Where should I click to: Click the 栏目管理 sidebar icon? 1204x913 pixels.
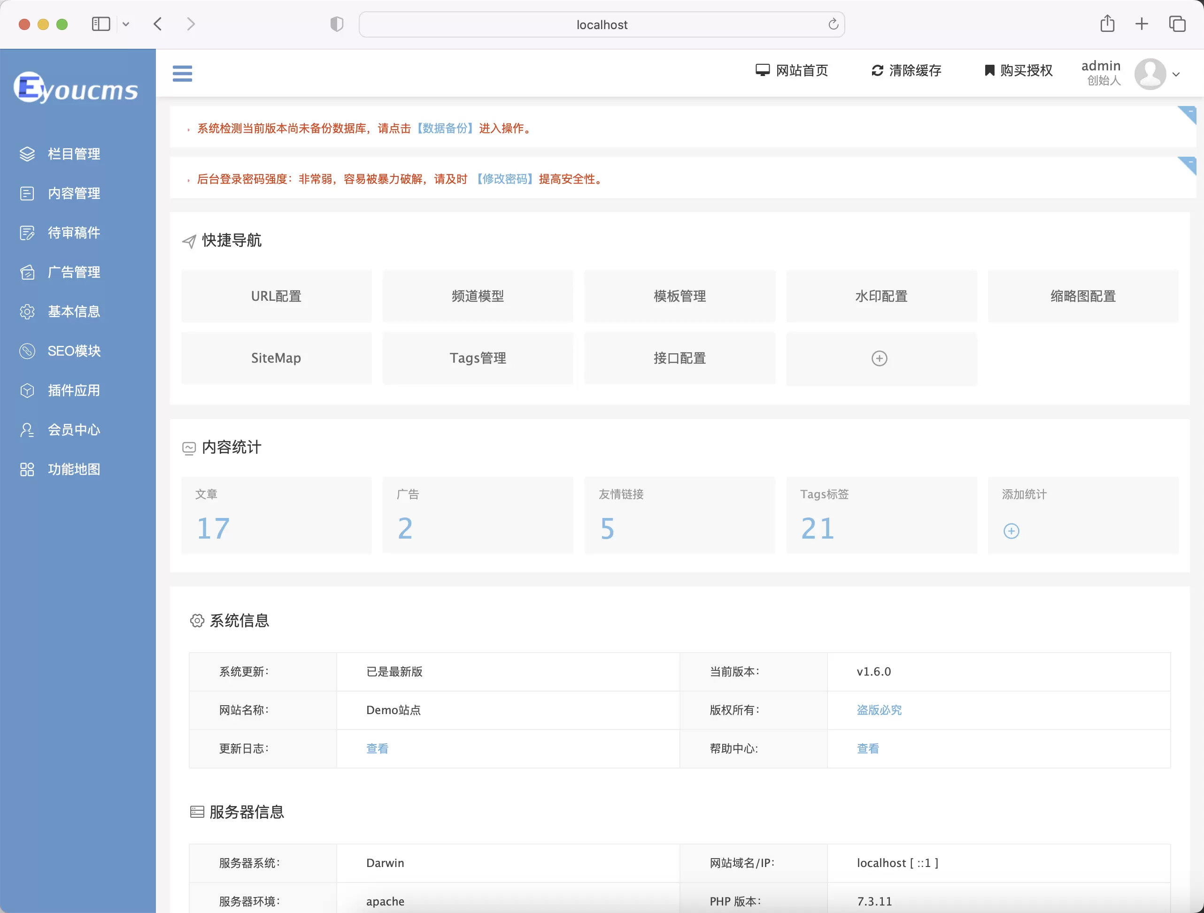[26, 152]
